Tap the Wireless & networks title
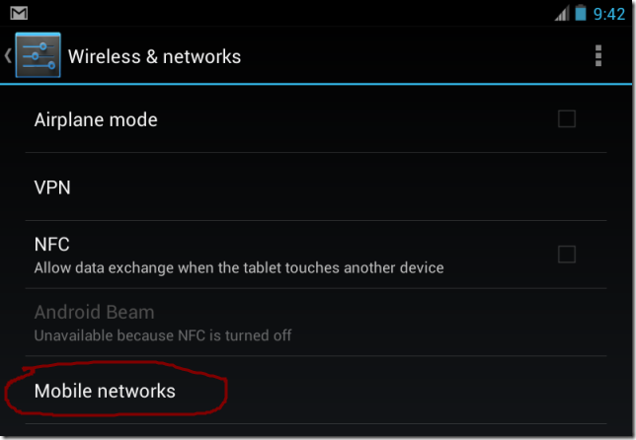Viewport: 636px width, 440px height. click(154, 56)
